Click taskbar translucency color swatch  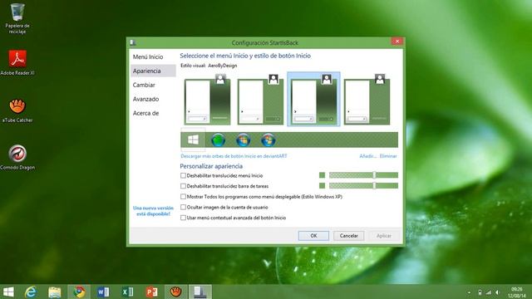click(x=322, y=186)
